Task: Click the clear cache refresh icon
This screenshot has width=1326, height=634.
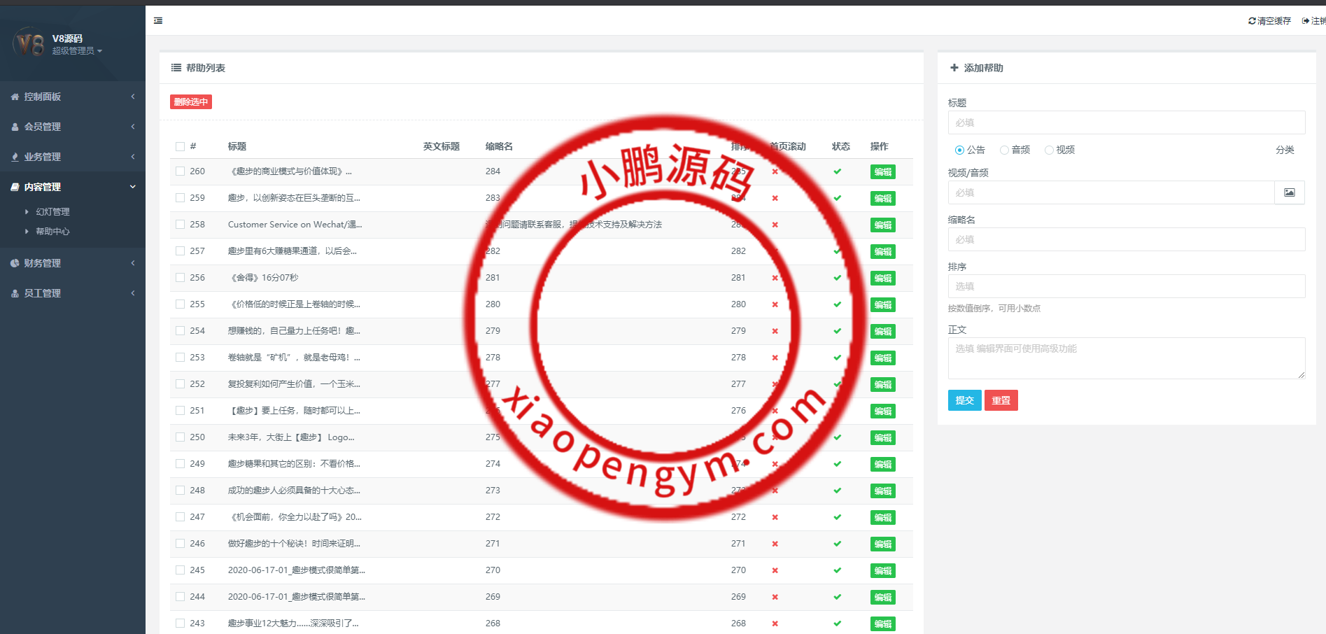Action: click(1252, 21)
